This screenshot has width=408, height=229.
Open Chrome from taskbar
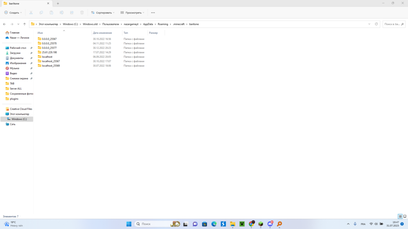point(251,224)
